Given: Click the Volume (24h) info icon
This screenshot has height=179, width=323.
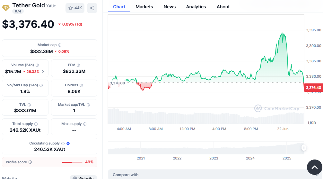Looking at the screenshot, I should 37,65.
